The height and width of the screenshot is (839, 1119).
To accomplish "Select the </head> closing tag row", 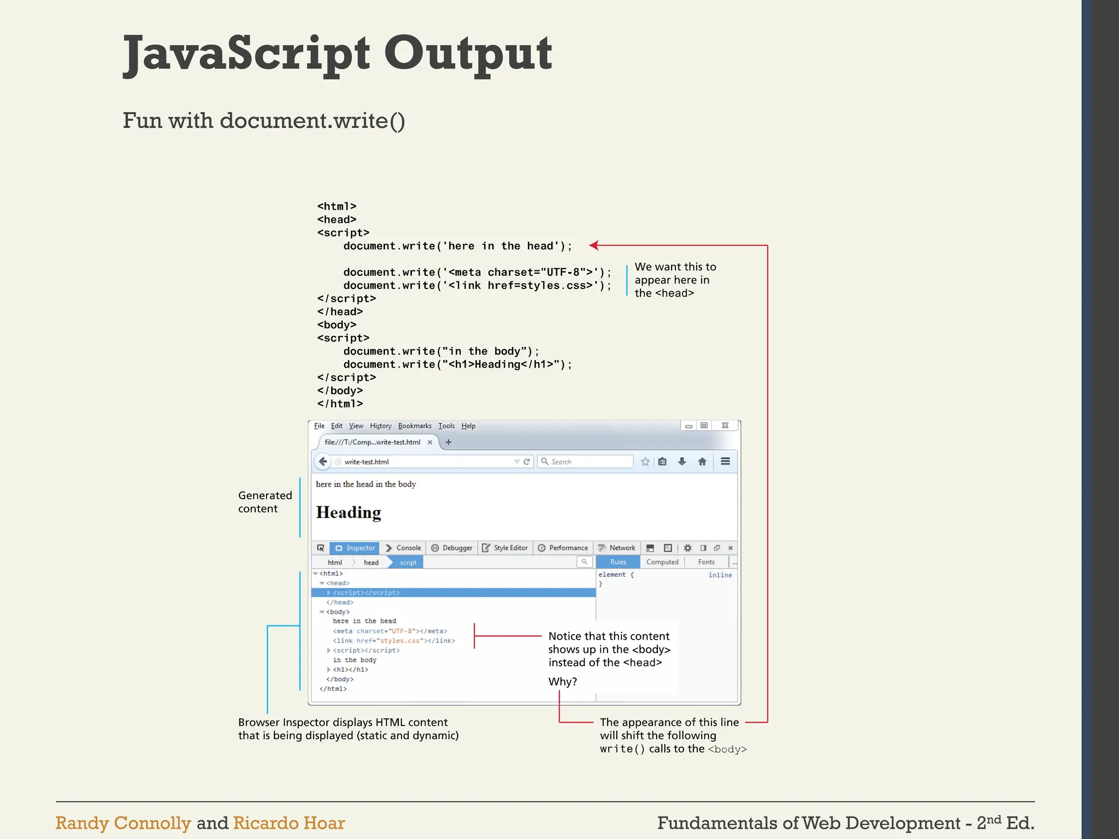I will (x=340, y=602).
